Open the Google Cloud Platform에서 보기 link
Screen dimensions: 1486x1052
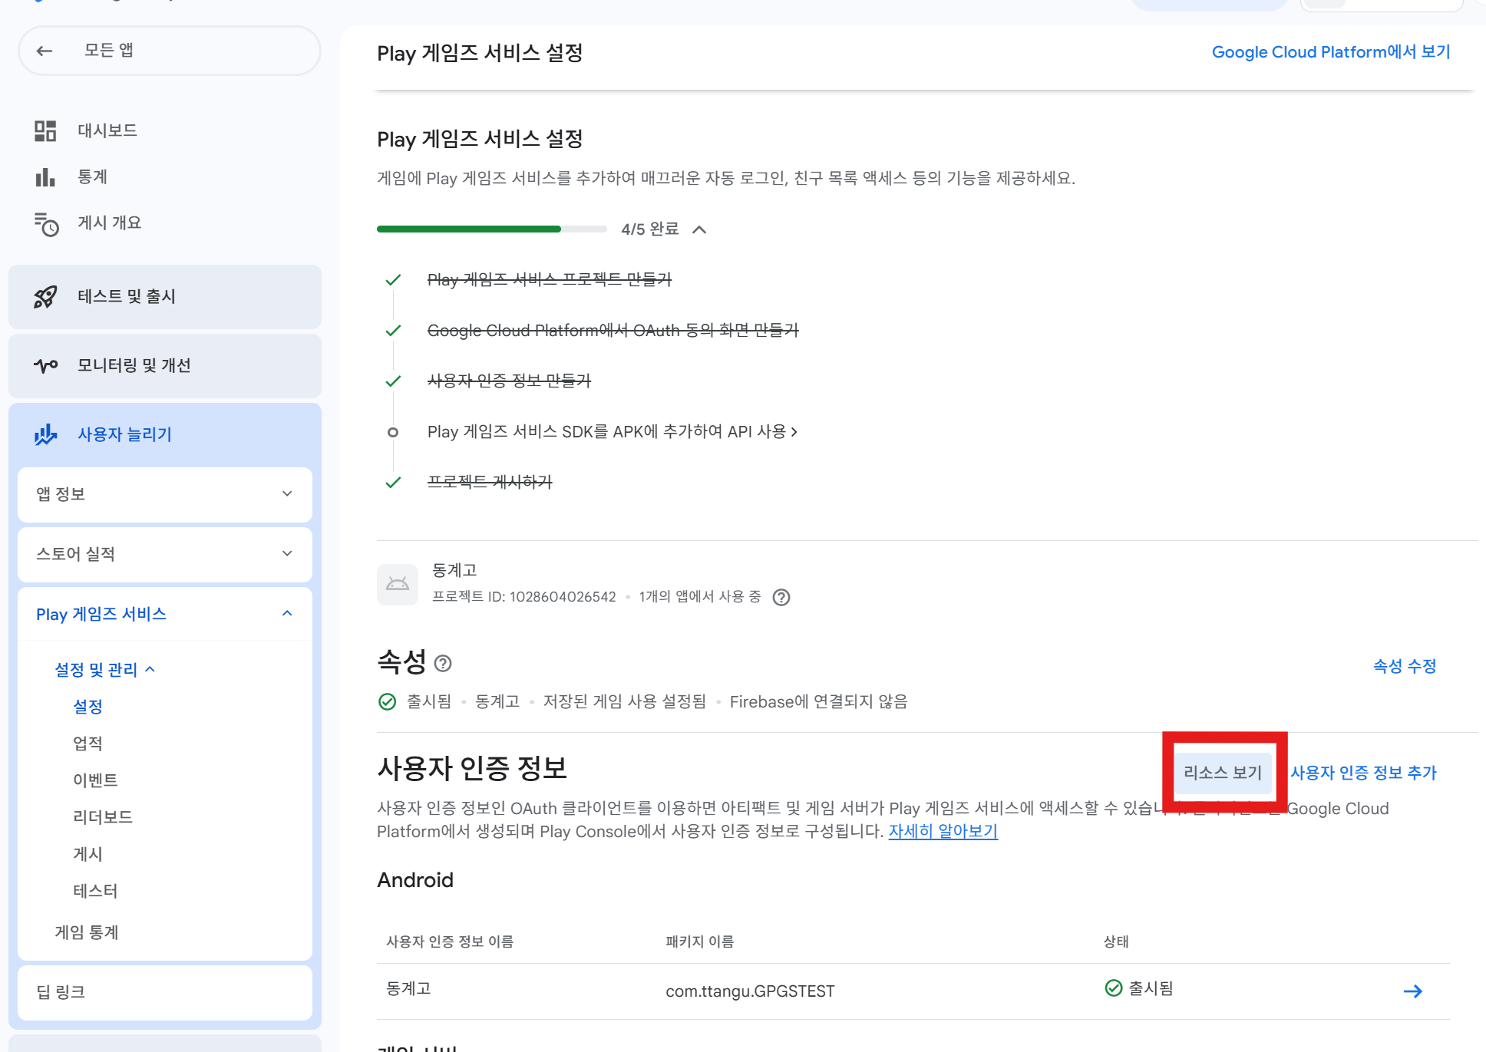[1330, 52]
